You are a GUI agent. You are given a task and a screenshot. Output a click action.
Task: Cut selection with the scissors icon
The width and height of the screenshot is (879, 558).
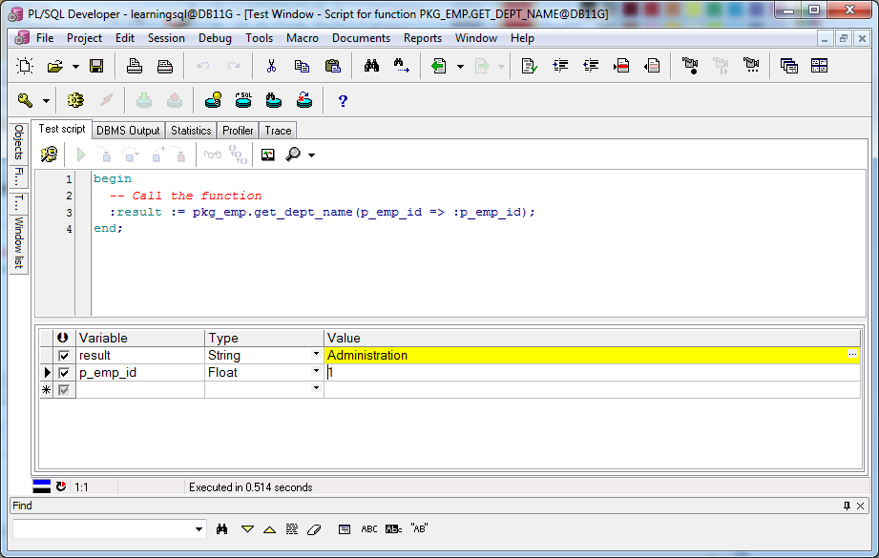point(271,66)
